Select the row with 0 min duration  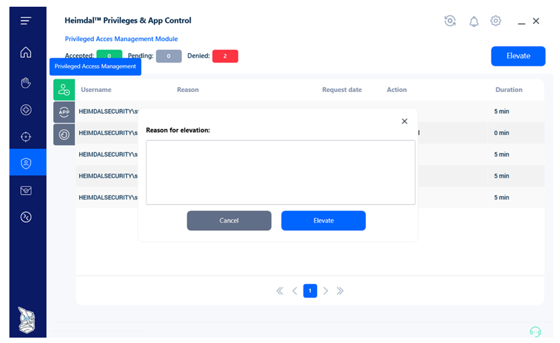pos(310,133)
